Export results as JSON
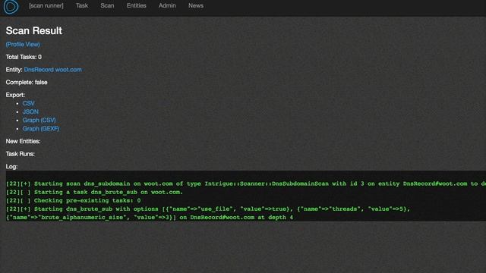Viewport: 486px width, 273px height. coord(30,111)
